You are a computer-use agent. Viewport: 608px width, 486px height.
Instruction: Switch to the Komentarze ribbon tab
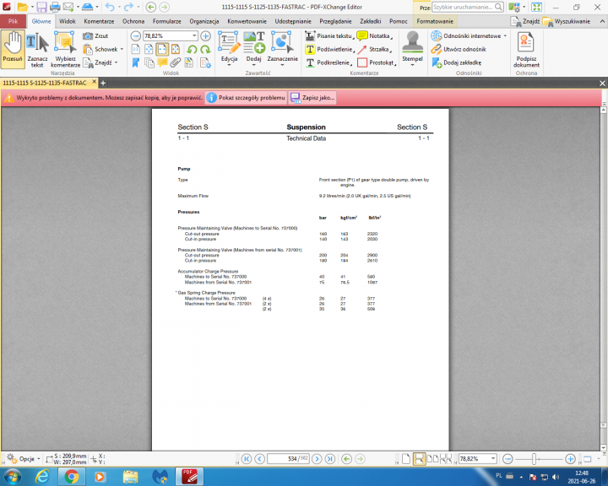[100, 21]
